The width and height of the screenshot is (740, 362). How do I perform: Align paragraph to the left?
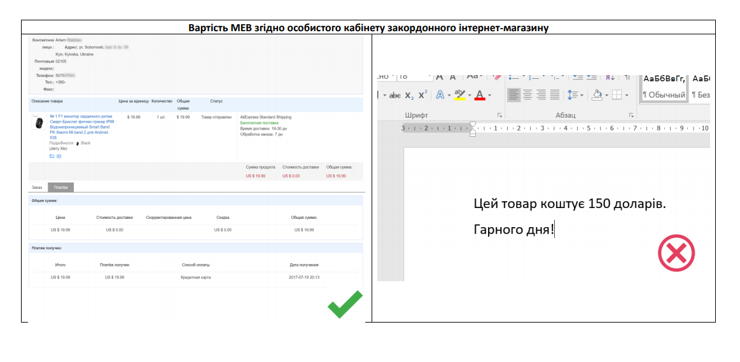pyautogui.click(x=514, y=95)
